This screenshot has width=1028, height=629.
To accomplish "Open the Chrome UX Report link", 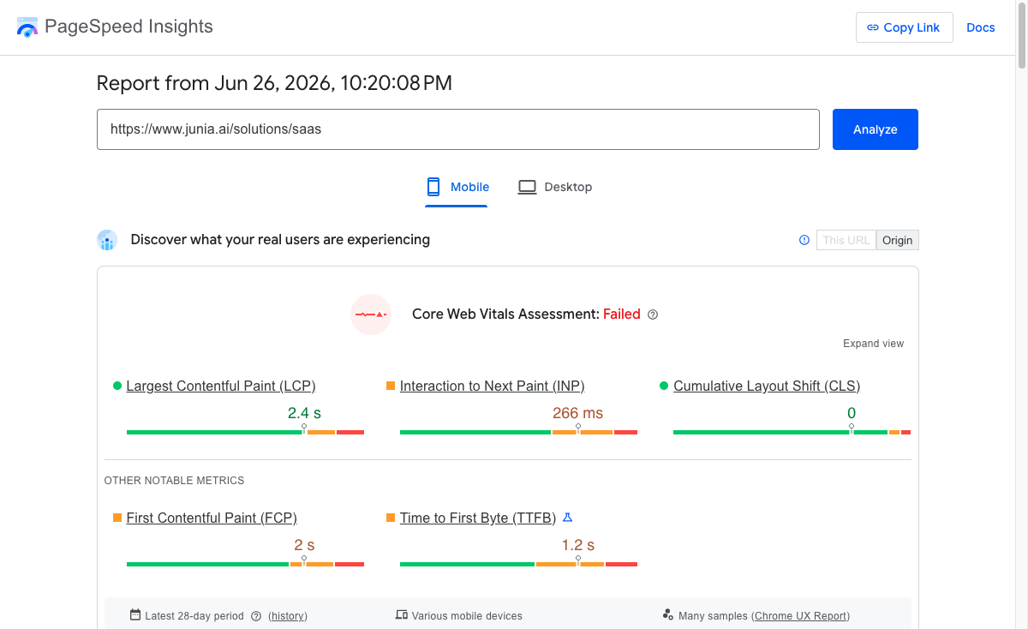I will 801,616.
